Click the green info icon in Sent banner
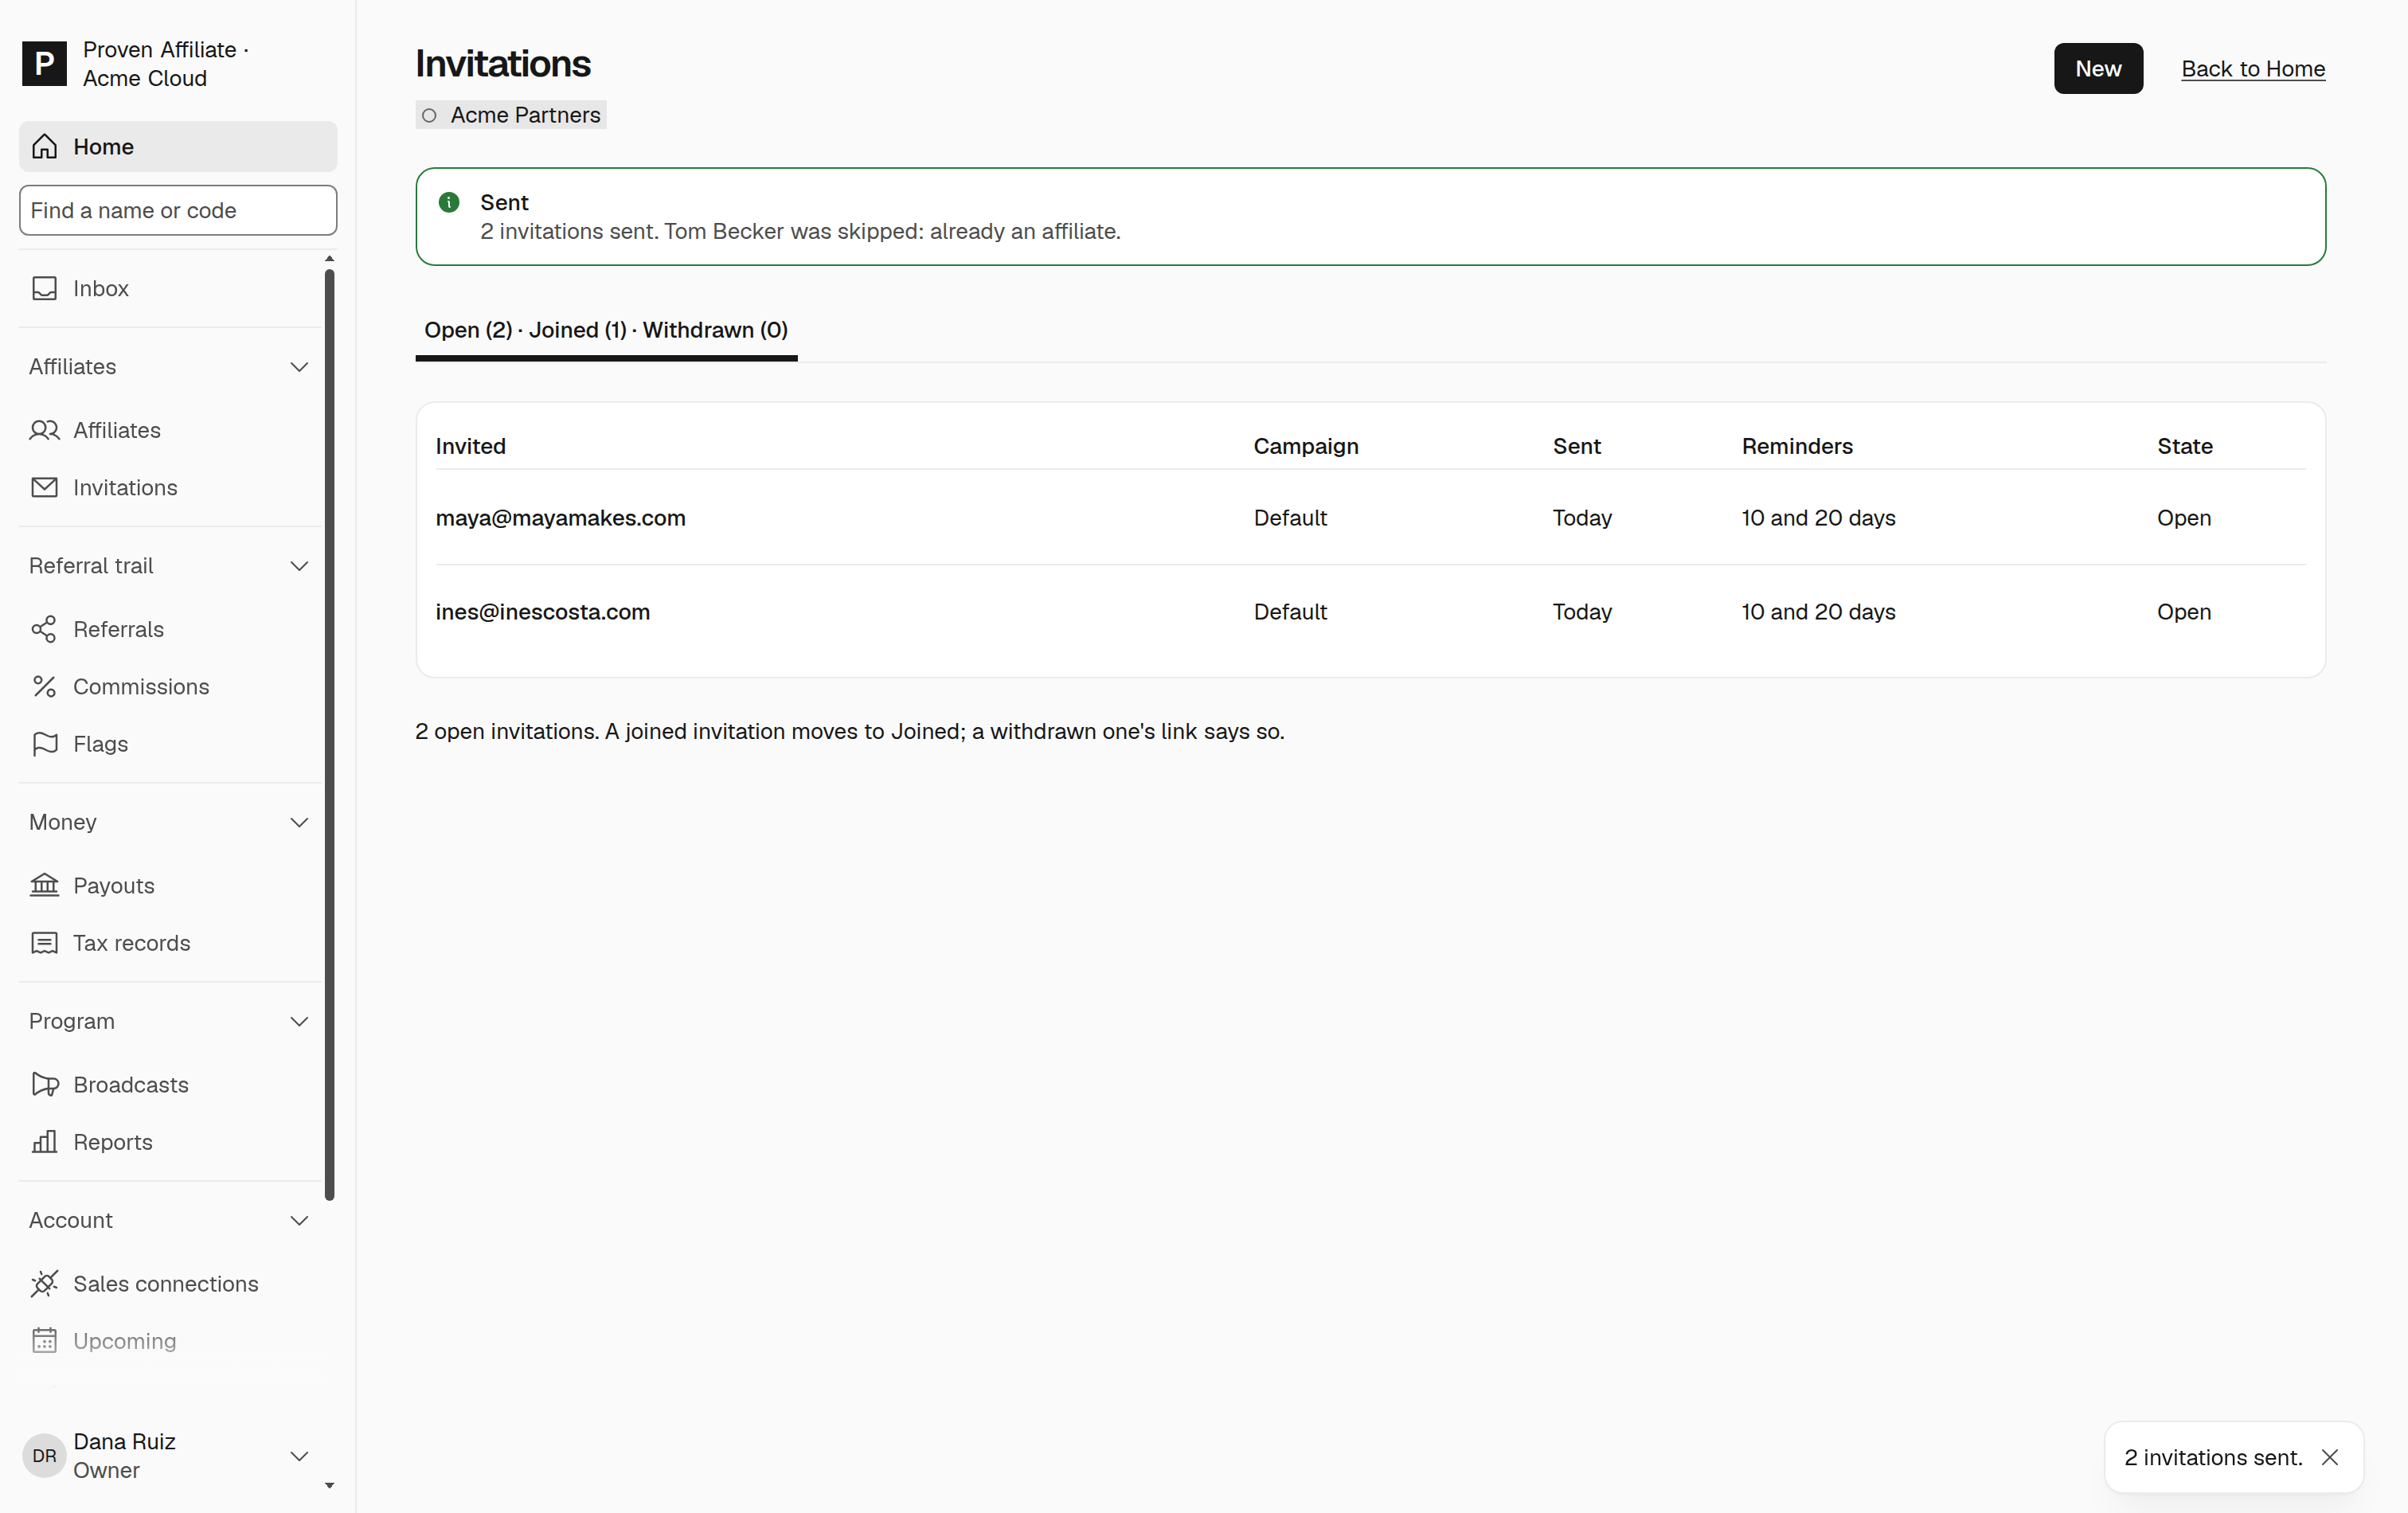This screenshot has height=1513, width=2408. [x=449, y=203]
